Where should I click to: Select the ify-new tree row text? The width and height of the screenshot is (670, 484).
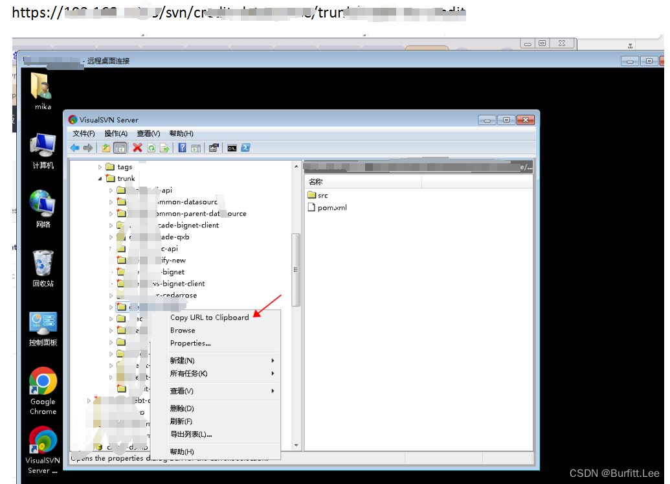(173, 260)
